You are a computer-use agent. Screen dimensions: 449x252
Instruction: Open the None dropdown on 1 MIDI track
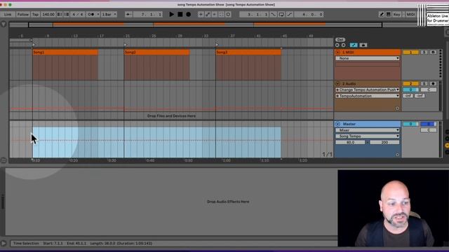[368, 58]
